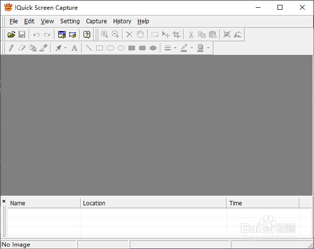Open the Capture menu
The image size is (314, 249).
point(96,21)
